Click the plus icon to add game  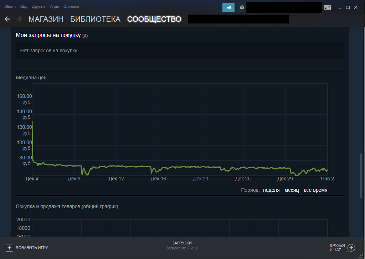point(9,248)
